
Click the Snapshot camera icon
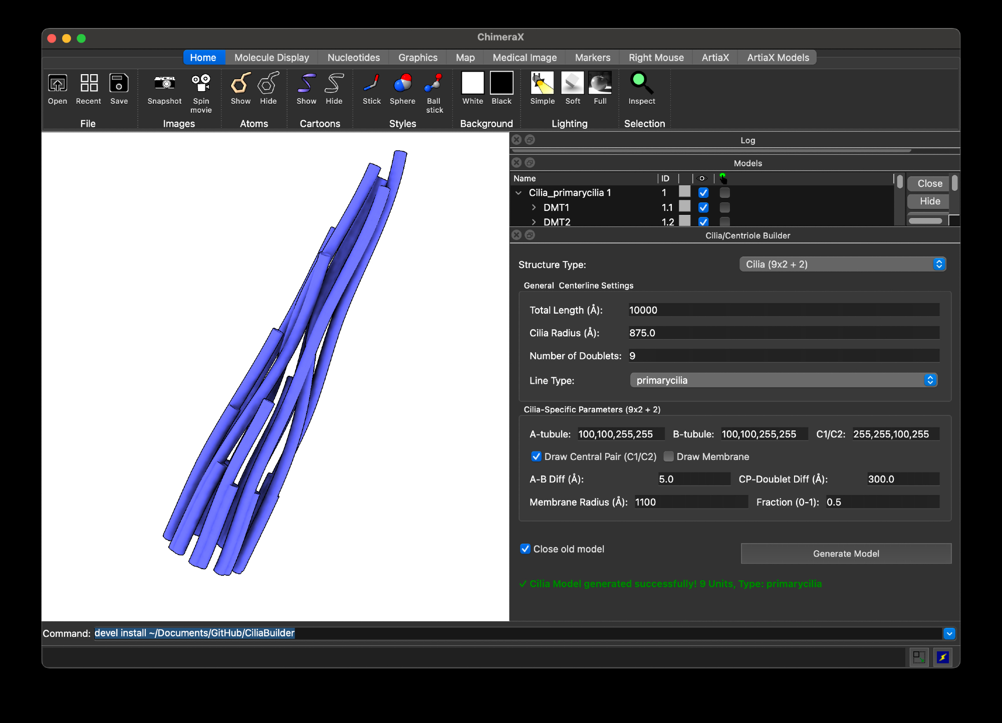click(164, 84)
